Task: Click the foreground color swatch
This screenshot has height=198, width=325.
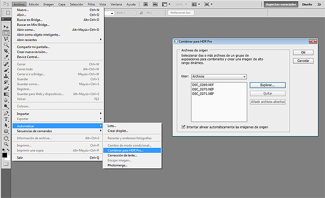Action: pyautogui.click(x=5, y=155)
